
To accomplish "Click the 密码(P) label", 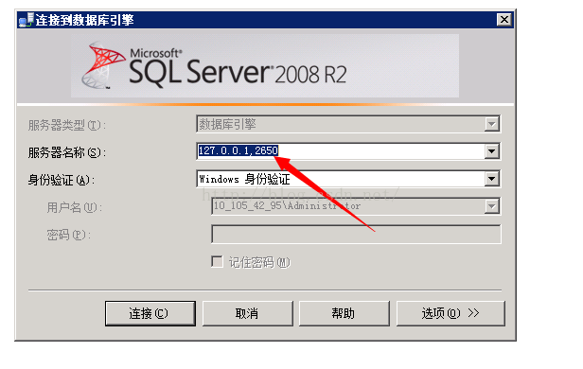I will (x=69, y=235).
